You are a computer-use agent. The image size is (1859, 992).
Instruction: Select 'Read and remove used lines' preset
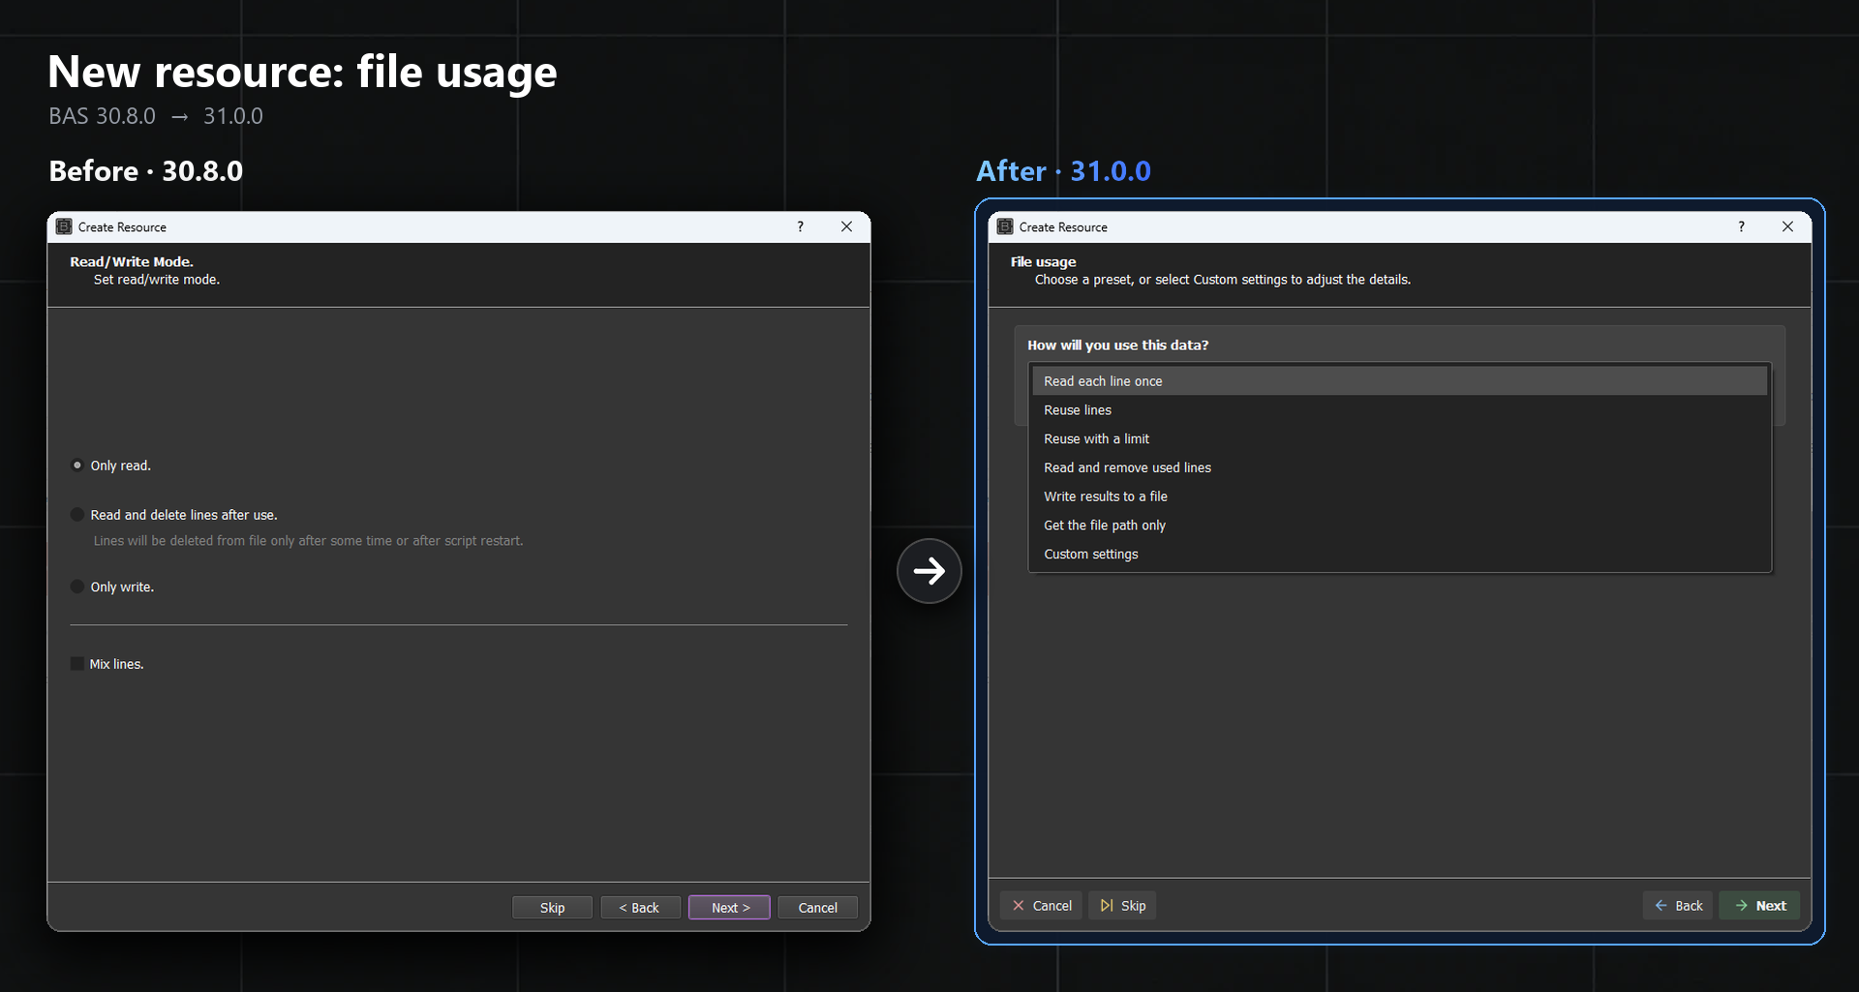pyautogui.click(x=1399, y=467)
